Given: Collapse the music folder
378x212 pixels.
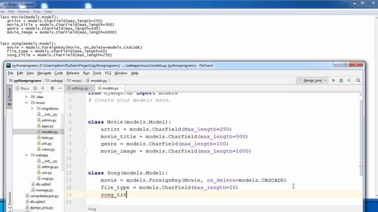Looking at the screenshot, I should [26, 102].
